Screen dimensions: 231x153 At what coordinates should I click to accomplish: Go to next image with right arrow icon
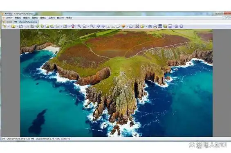(103, 26)
